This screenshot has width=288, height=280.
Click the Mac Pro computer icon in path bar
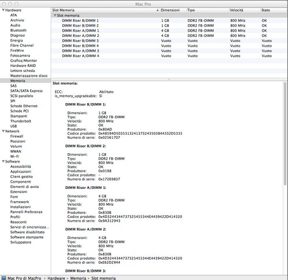click(x=3, y=278)
